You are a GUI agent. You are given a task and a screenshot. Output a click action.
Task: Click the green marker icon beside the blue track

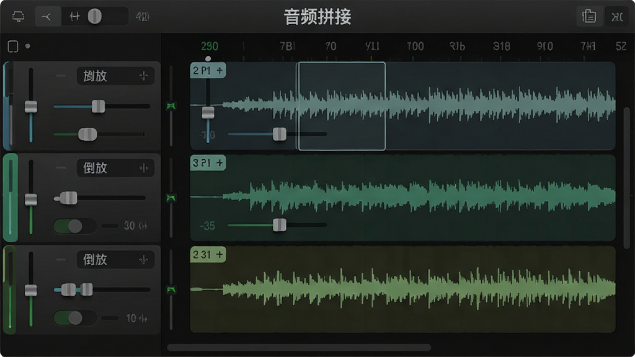tap(171, 106)
